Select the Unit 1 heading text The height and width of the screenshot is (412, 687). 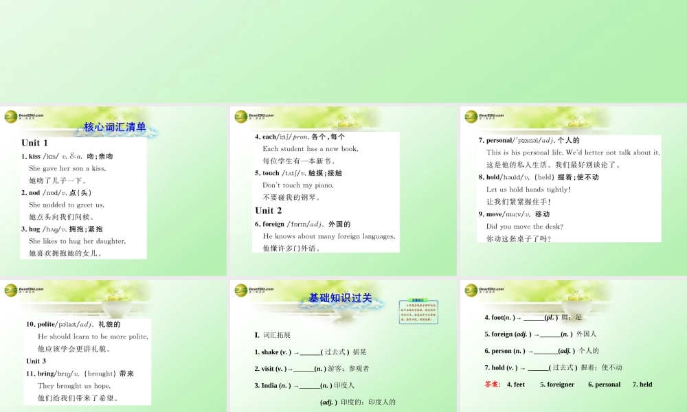[x=34, y=143]
